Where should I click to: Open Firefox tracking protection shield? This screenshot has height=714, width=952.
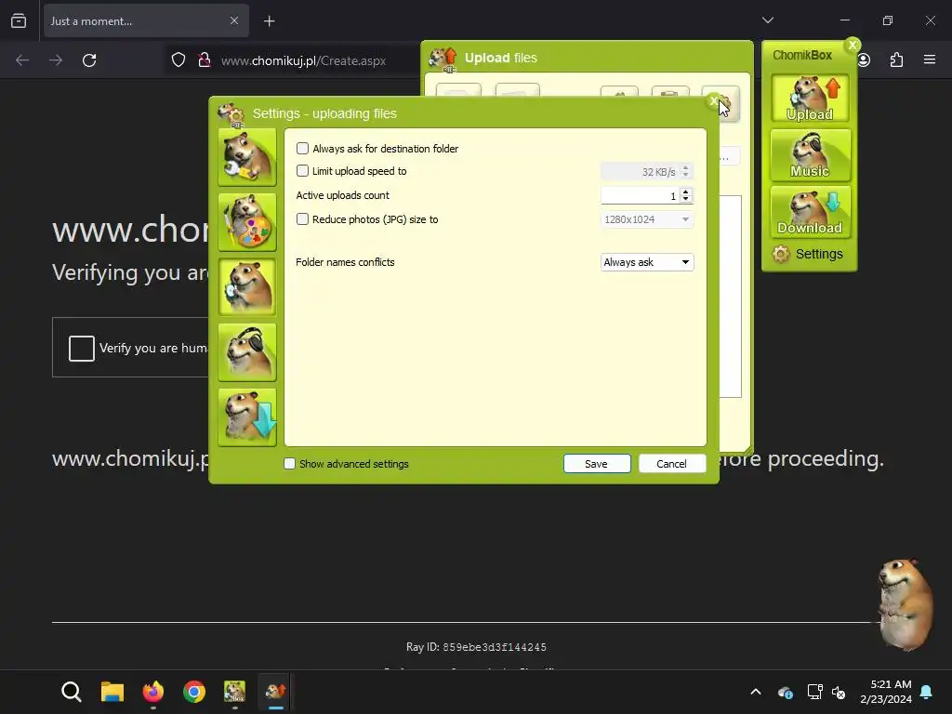click(178, 60)
